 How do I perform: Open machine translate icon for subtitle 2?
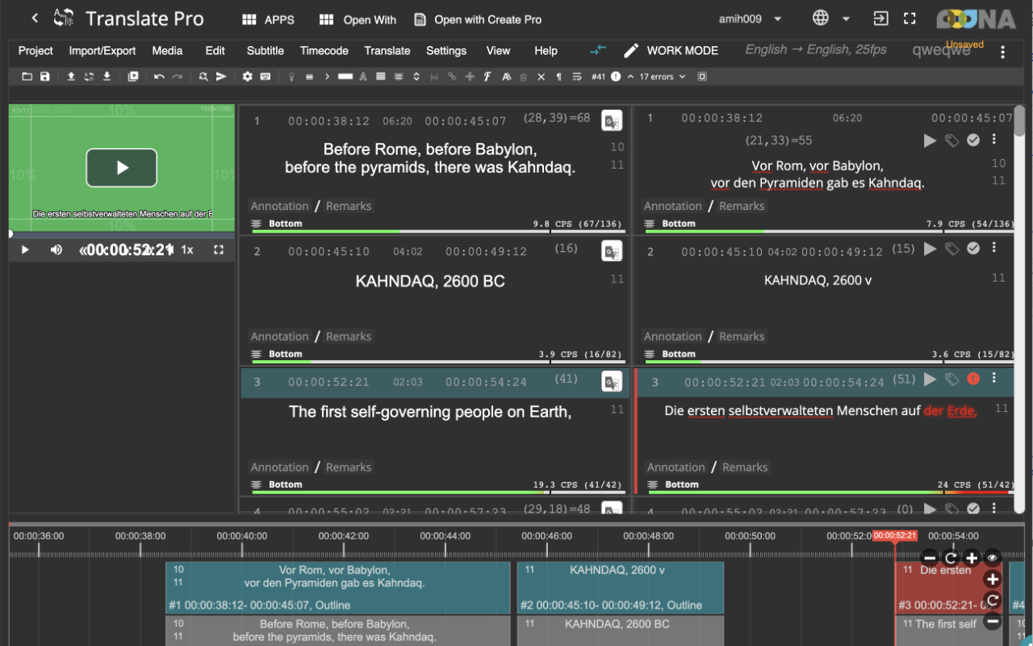(x=612, y=251)
